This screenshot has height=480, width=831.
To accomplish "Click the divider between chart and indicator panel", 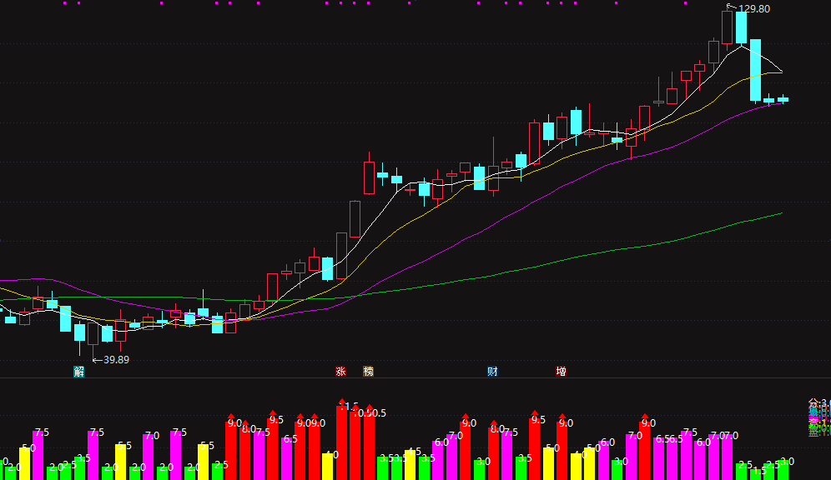I will (415, 377).
